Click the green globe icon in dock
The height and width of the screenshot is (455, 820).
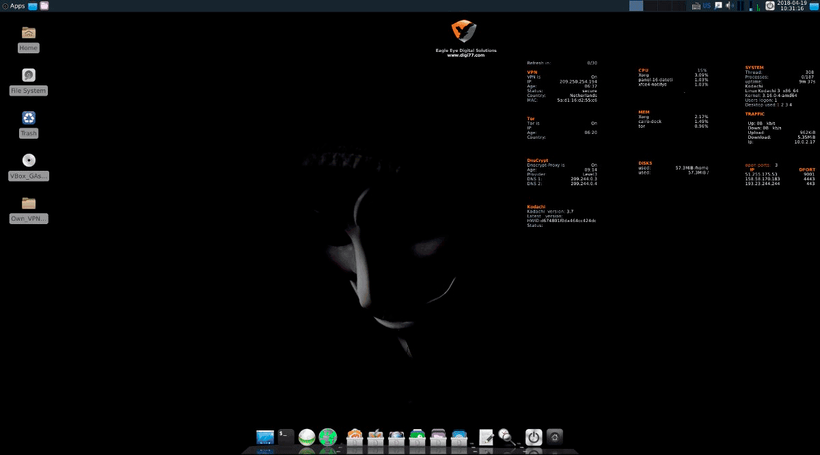pyautogui.click(x=329, y=437)
